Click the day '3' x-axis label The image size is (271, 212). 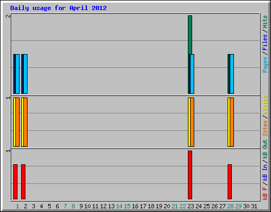pyautogui.click(x=33, y=206)
